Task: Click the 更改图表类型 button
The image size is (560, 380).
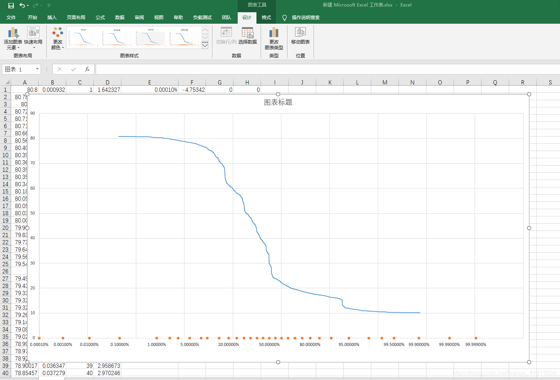Action: [274, 39]
